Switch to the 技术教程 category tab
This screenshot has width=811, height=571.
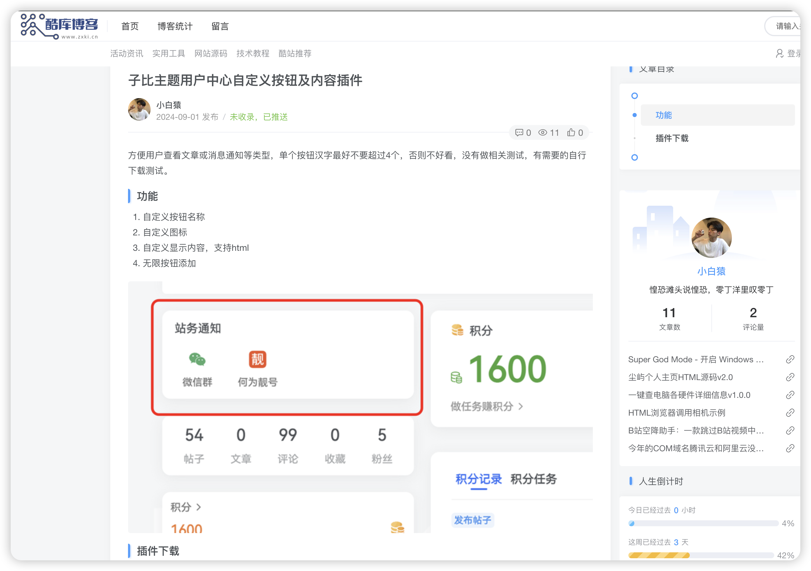click(x=253, y=53)
